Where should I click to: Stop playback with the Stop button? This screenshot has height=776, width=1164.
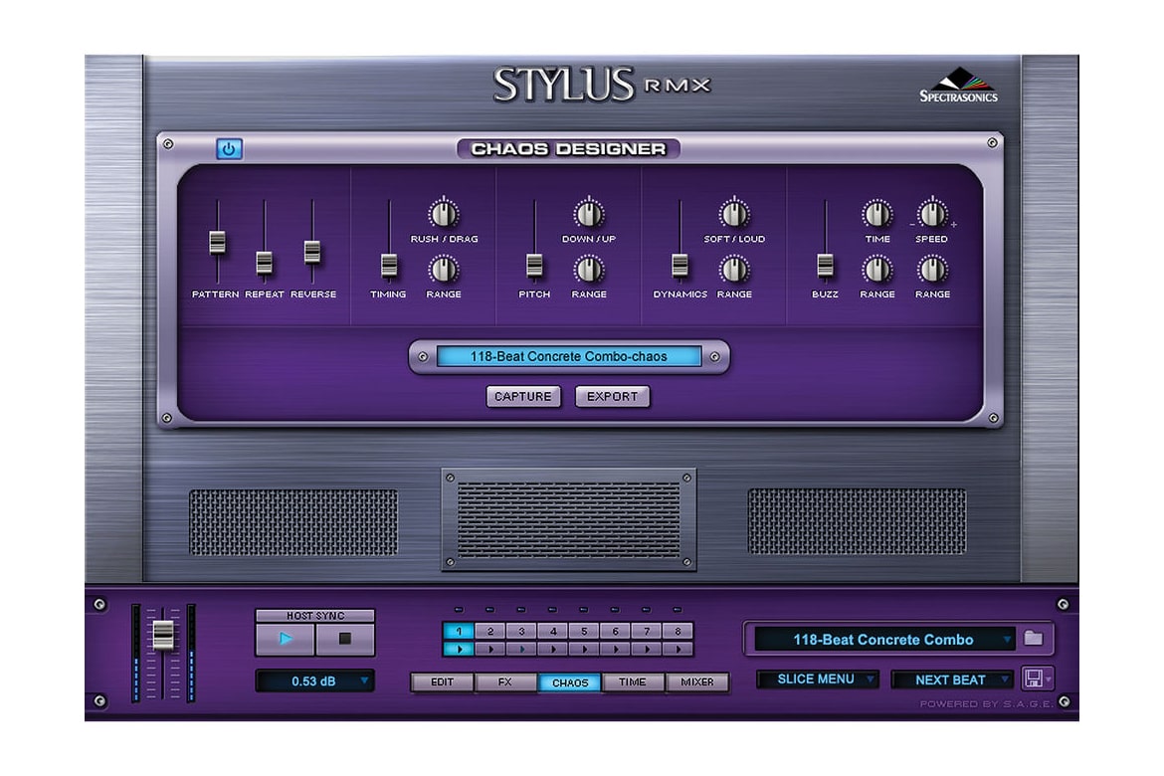(345, 639)
